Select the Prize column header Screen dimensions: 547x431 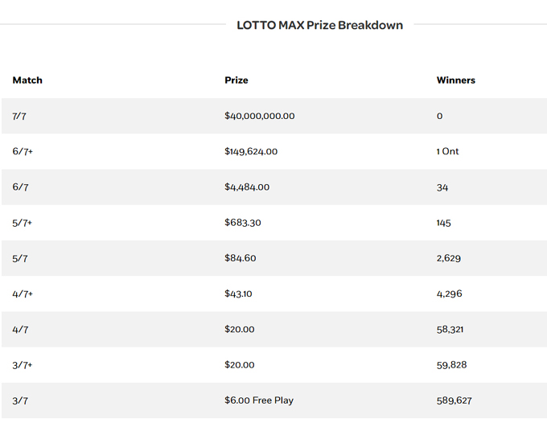(236, 80)
